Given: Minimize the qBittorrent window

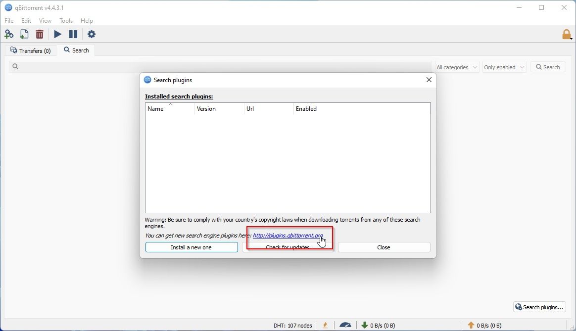Looking at the screenshot, I should pyautogui.click(x=519, y=7).
